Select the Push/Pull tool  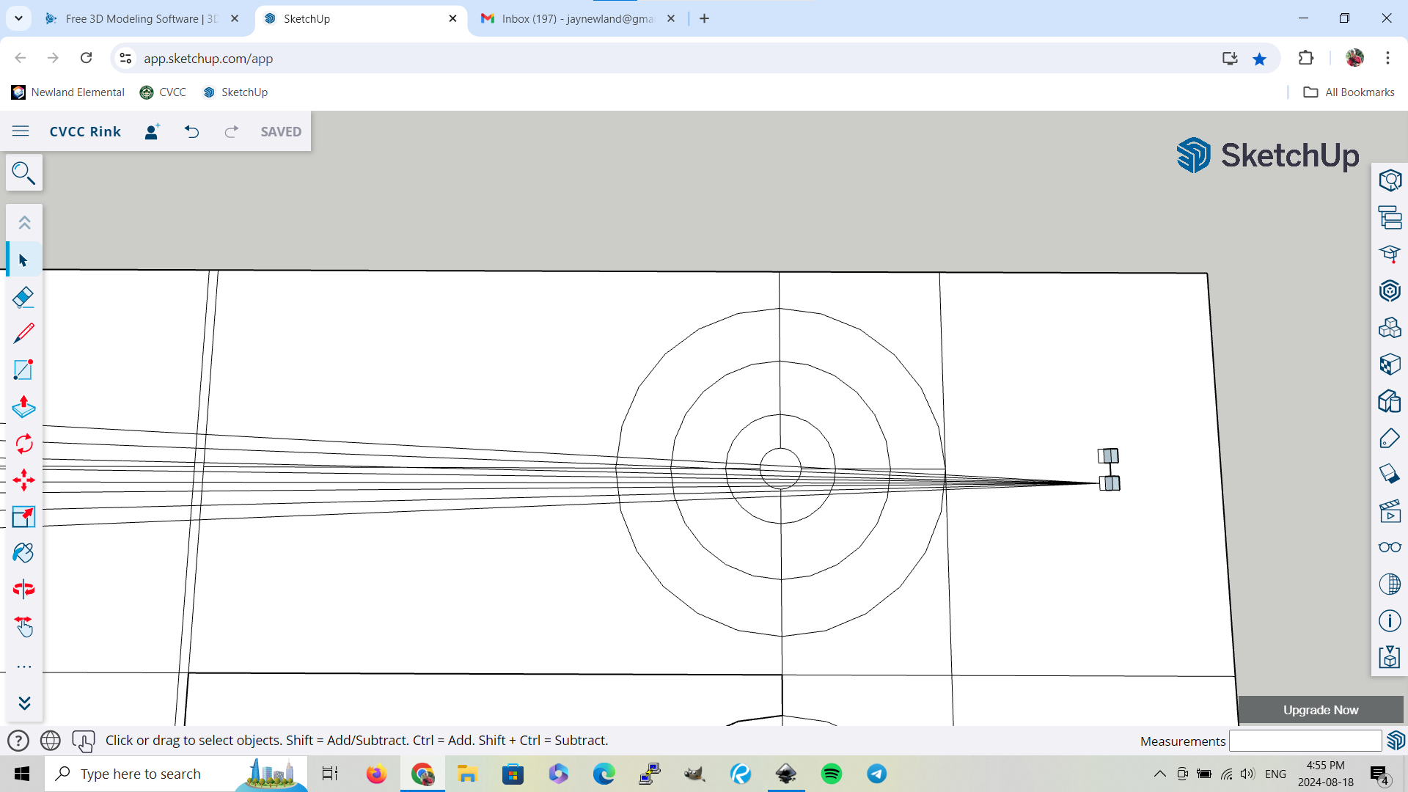[23, 407]
